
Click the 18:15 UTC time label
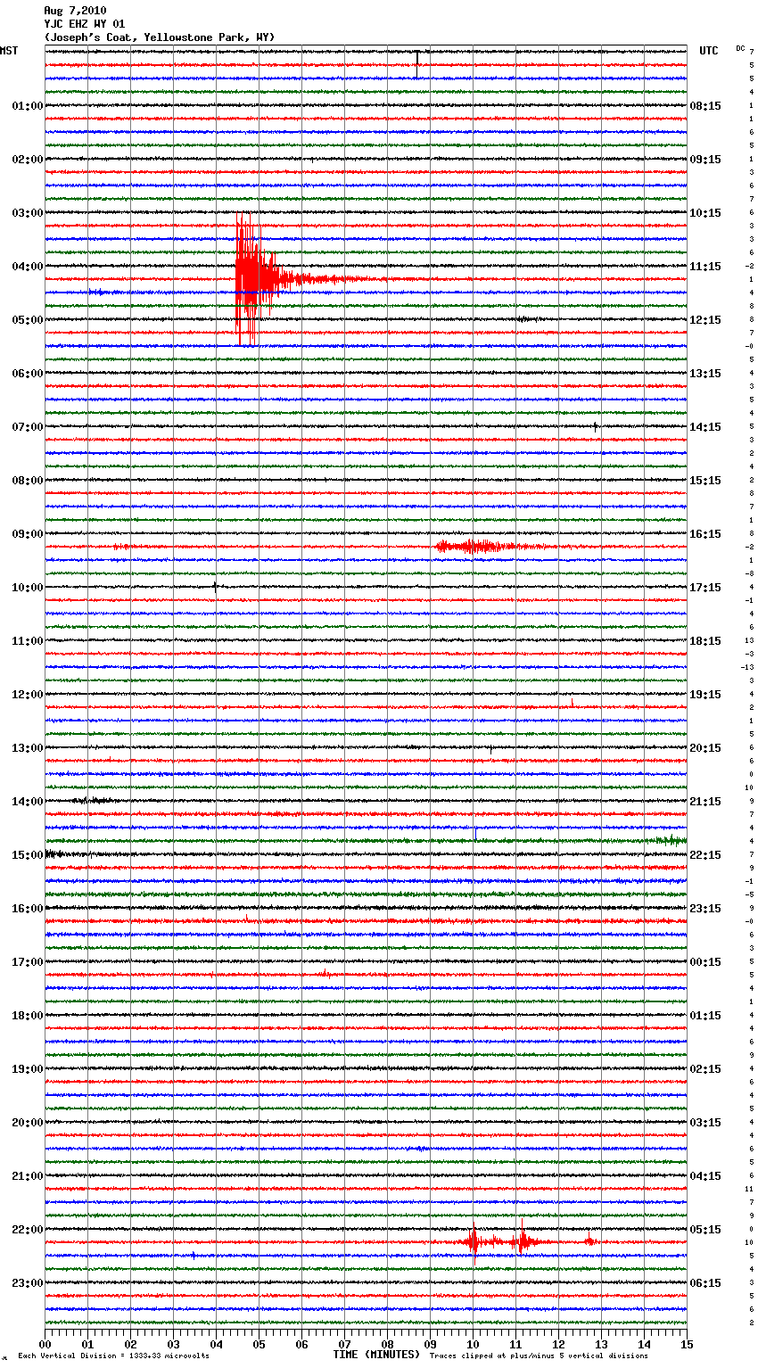pyautogui.click(x=705, y=641)
